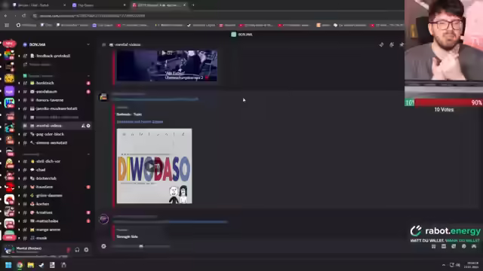Switch to the Flip Queen browser tab
Image resolution: width=483 pixels, height=271 pixels.
(99, 5)
